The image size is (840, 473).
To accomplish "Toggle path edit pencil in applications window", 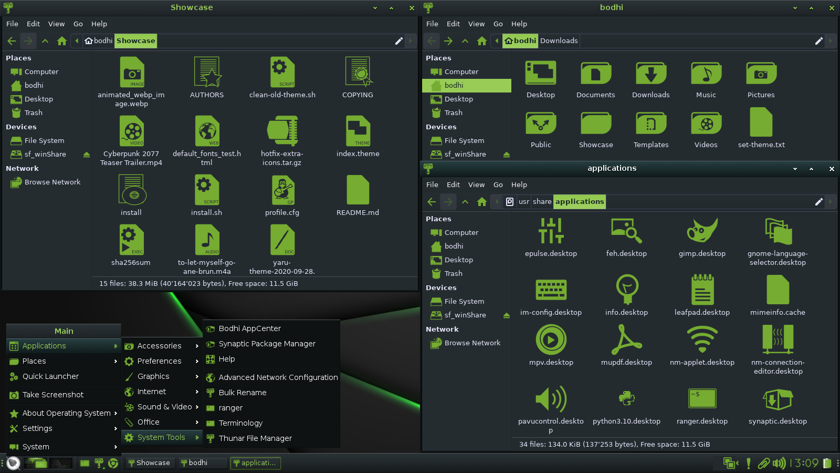I will point(819,202).
